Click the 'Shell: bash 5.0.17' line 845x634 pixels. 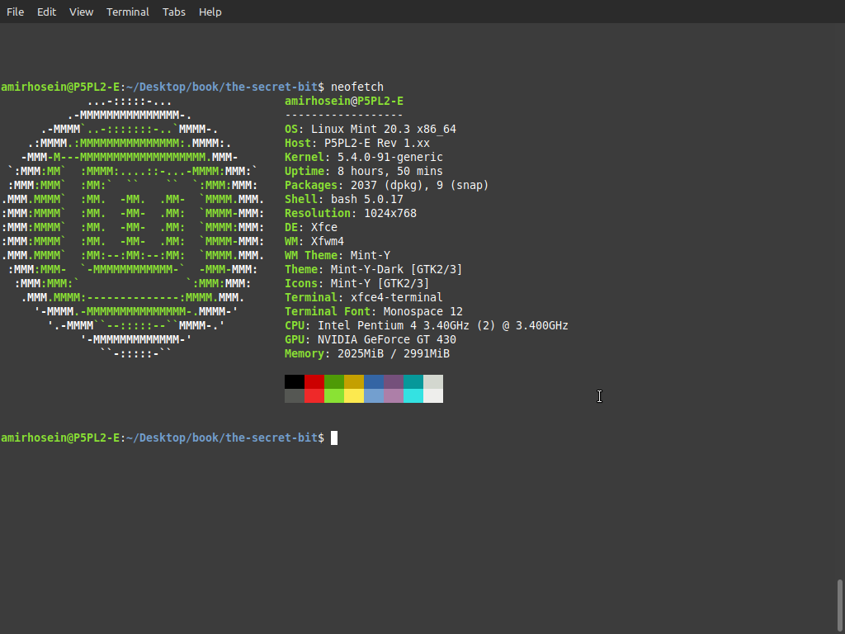tap(344, 200)
